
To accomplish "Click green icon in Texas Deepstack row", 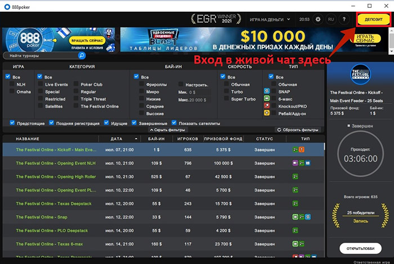I will pyautogui.click(x=295, y=203).
